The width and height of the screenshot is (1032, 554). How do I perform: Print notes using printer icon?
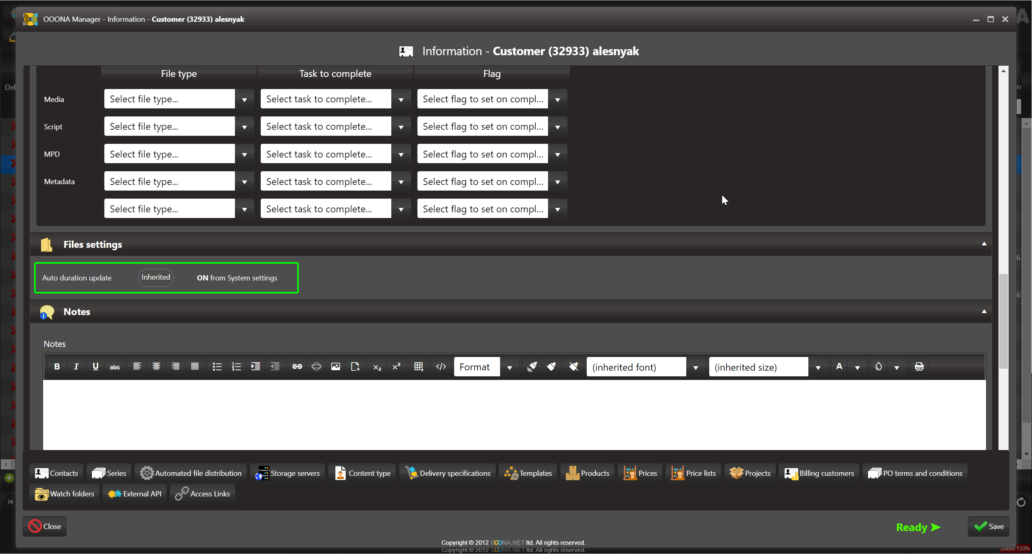(919, 366)
